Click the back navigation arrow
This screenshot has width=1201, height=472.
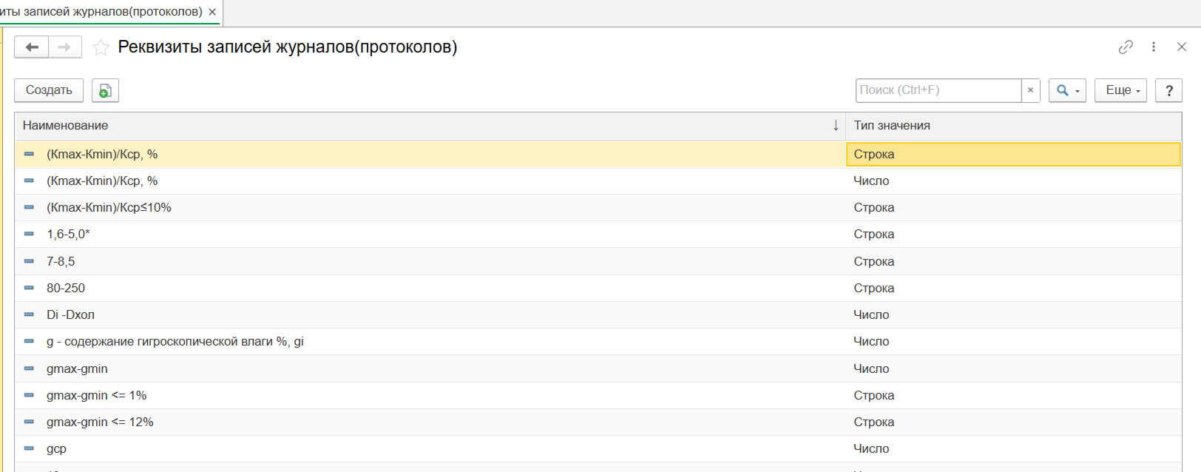coord(32,47)
